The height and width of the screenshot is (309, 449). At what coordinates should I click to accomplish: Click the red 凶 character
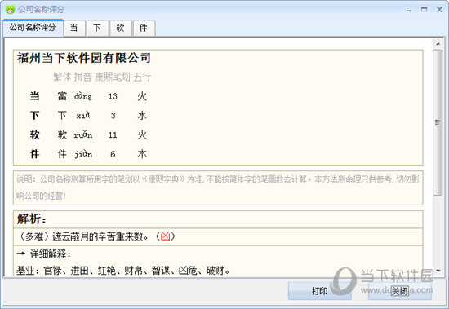(x=165, y=236)
